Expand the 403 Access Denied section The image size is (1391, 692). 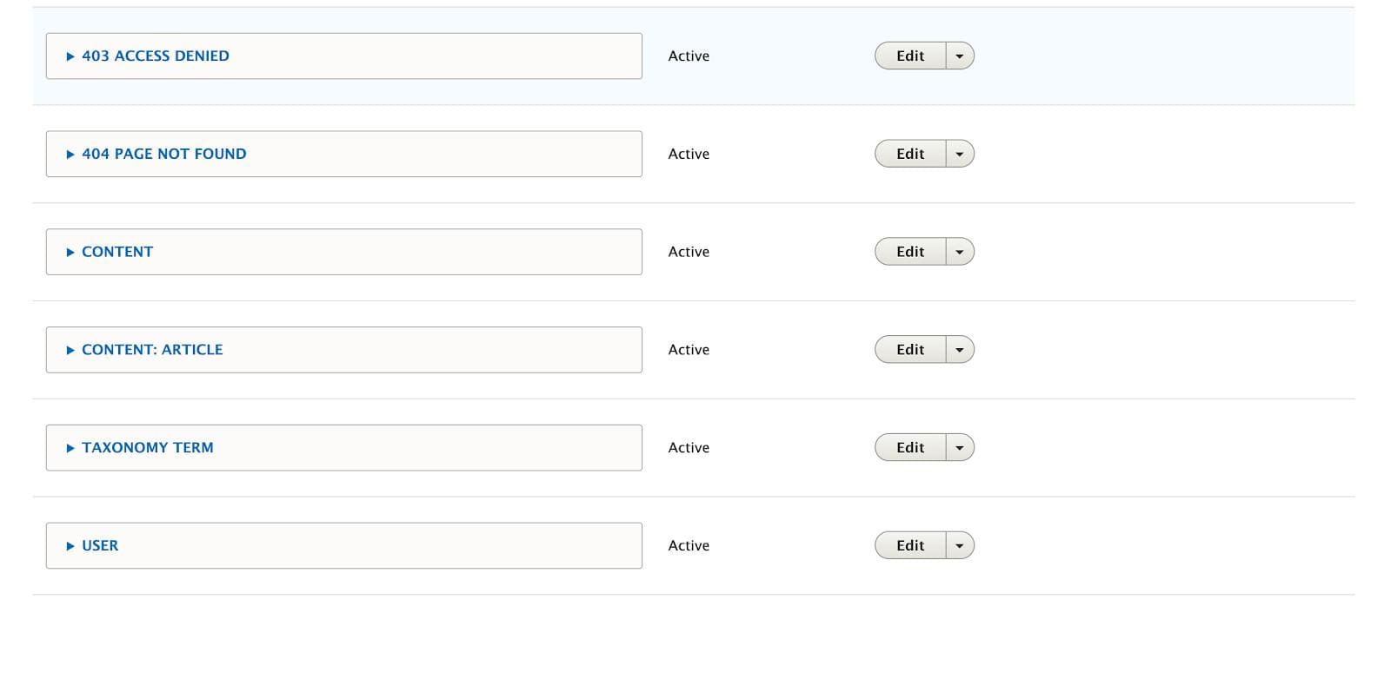(155, 56)
